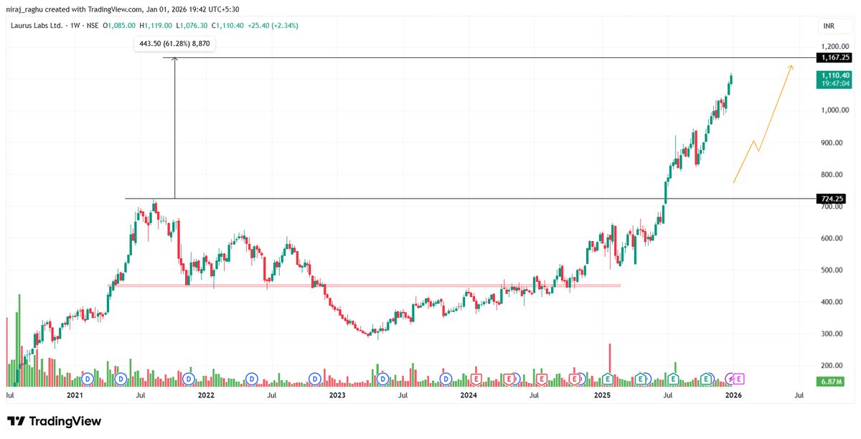861x439 pixels.
Task: Click the 1W timeframe label in the legend
Action: [x=74, y=25]
